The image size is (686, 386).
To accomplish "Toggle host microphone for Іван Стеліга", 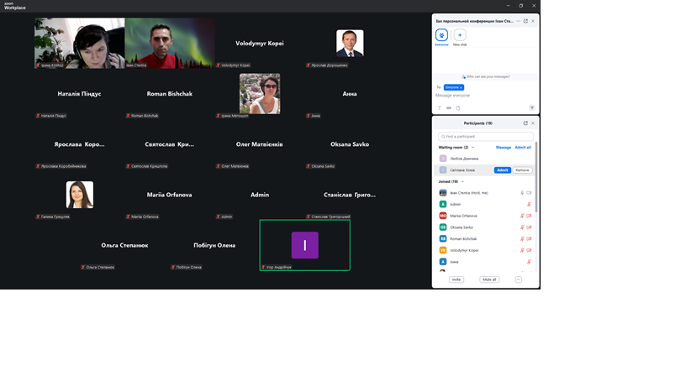I will [x=522, y=193].
